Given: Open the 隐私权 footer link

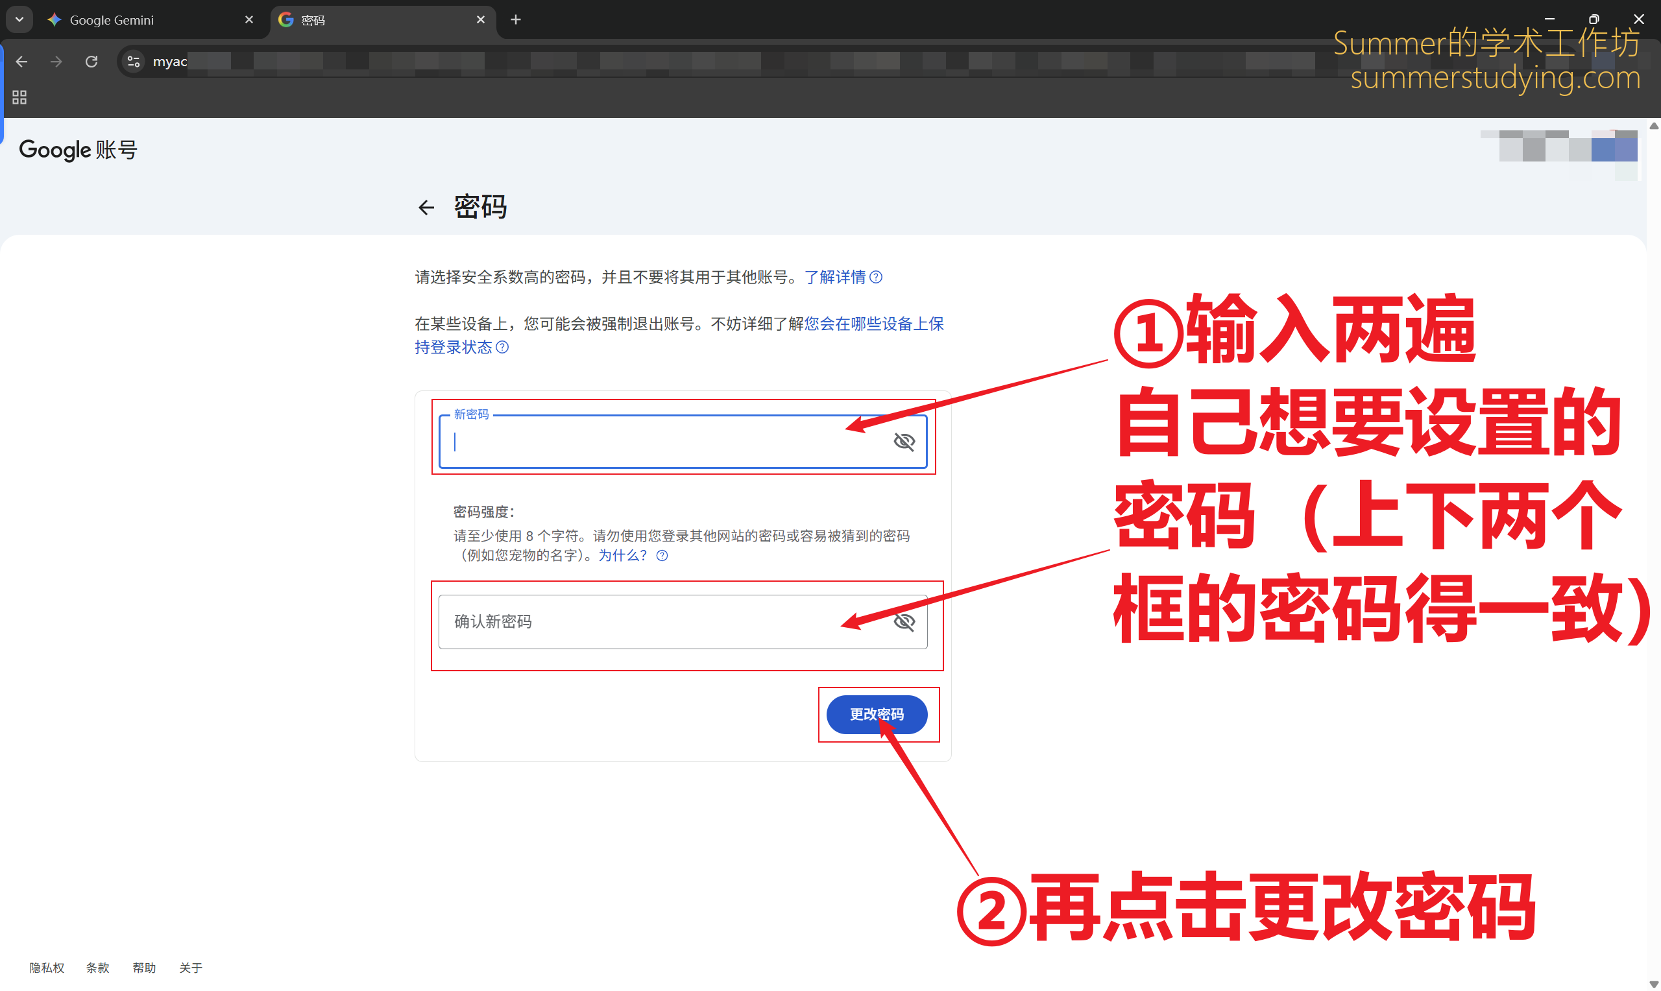Looking at the screenshot, I should point(47,968).
